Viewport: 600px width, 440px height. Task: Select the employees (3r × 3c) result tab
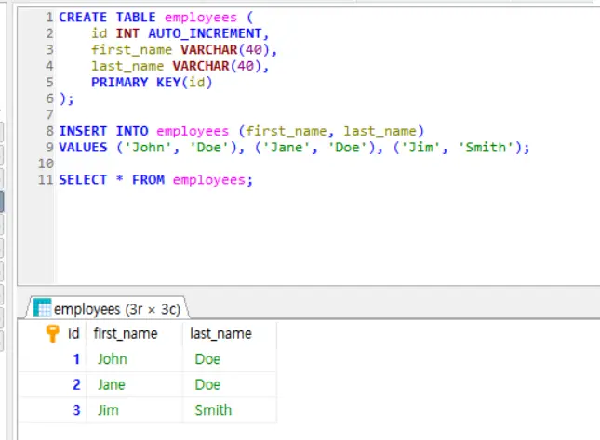pyautogui.click(x=108, y=308)
